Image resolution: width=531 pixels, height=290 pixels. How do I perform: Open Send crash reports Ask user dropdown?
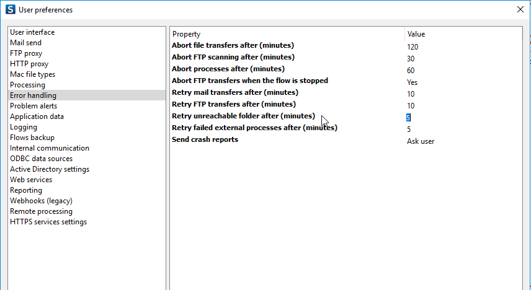421,141
